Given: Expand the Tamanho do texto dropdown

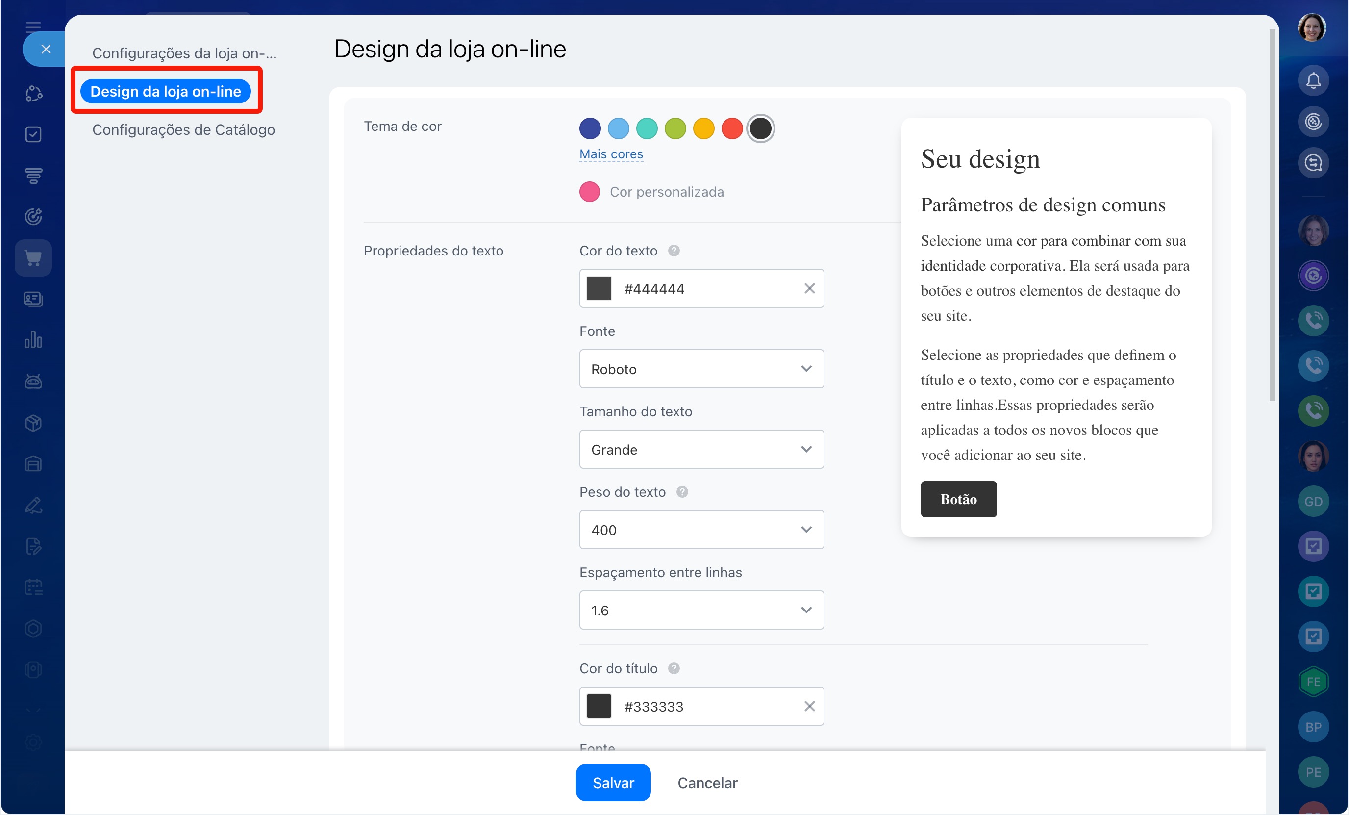Looking at the screenshot, I should click(701, 450).
